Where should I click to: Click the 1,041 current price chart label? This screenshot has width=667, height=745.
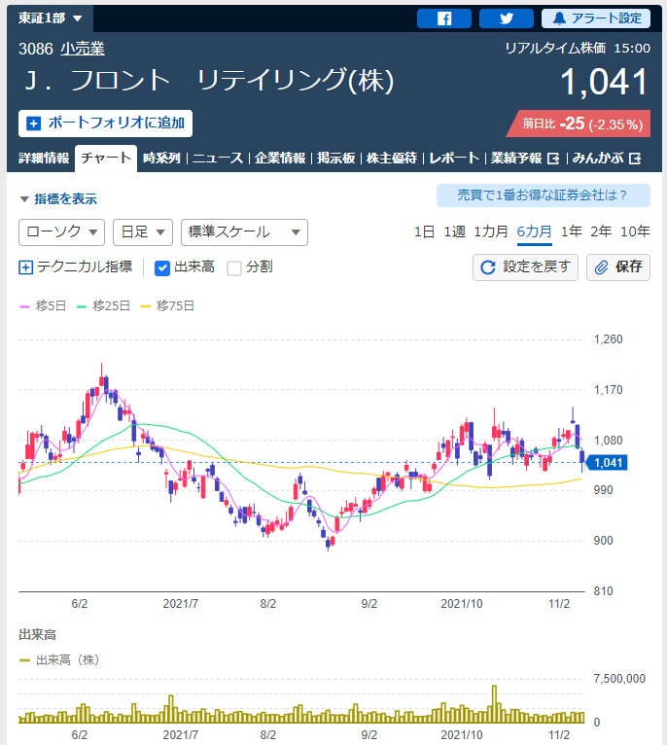point(607,462)
